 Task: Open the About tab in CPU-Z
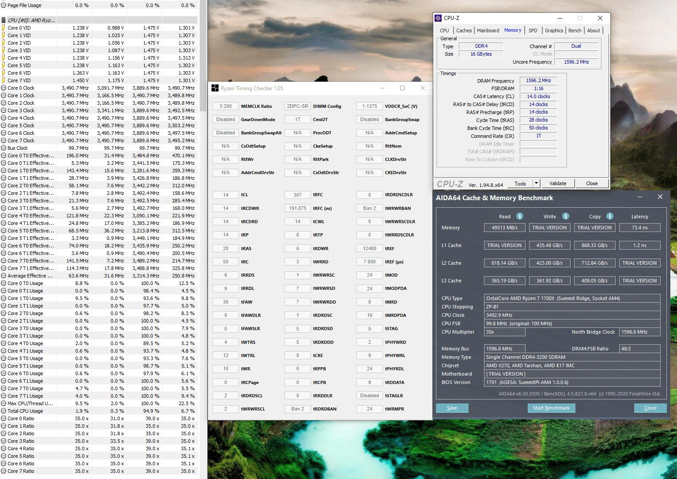click(x=594, y=30)
